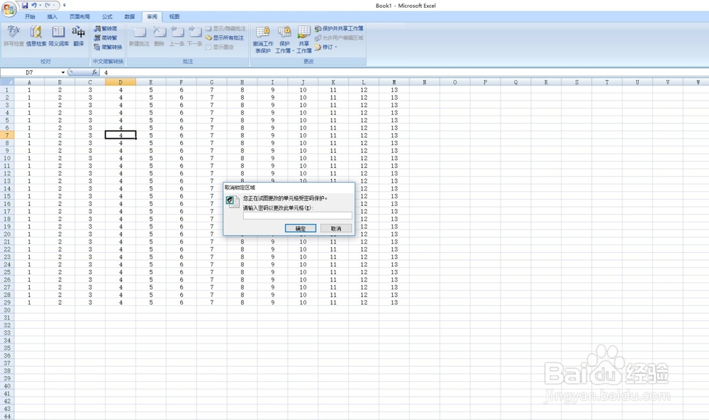Click 共享工作簿 share workbook
The height and width of the screenshot is (420, 709).
304,40
